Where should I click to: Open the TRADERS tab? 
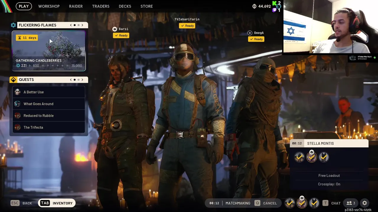pyautogui.click(x=101, y=6)
